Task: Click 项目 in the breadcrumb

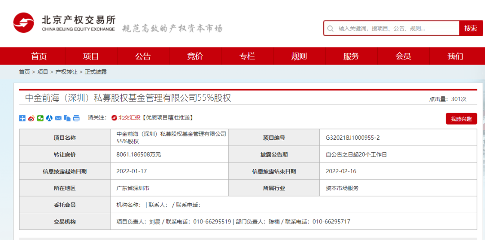Action: [43, 72]
